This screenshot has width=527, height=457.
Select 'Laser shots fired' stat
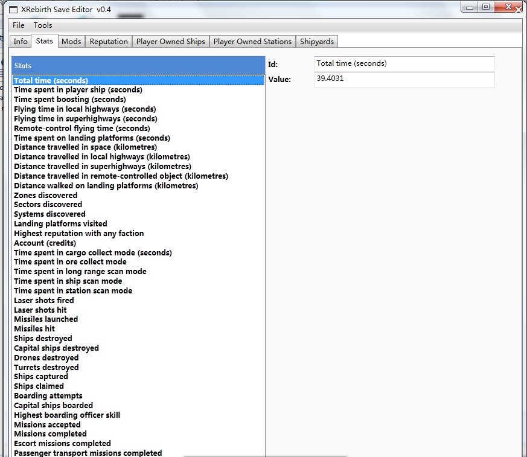(x=138, y=301)
